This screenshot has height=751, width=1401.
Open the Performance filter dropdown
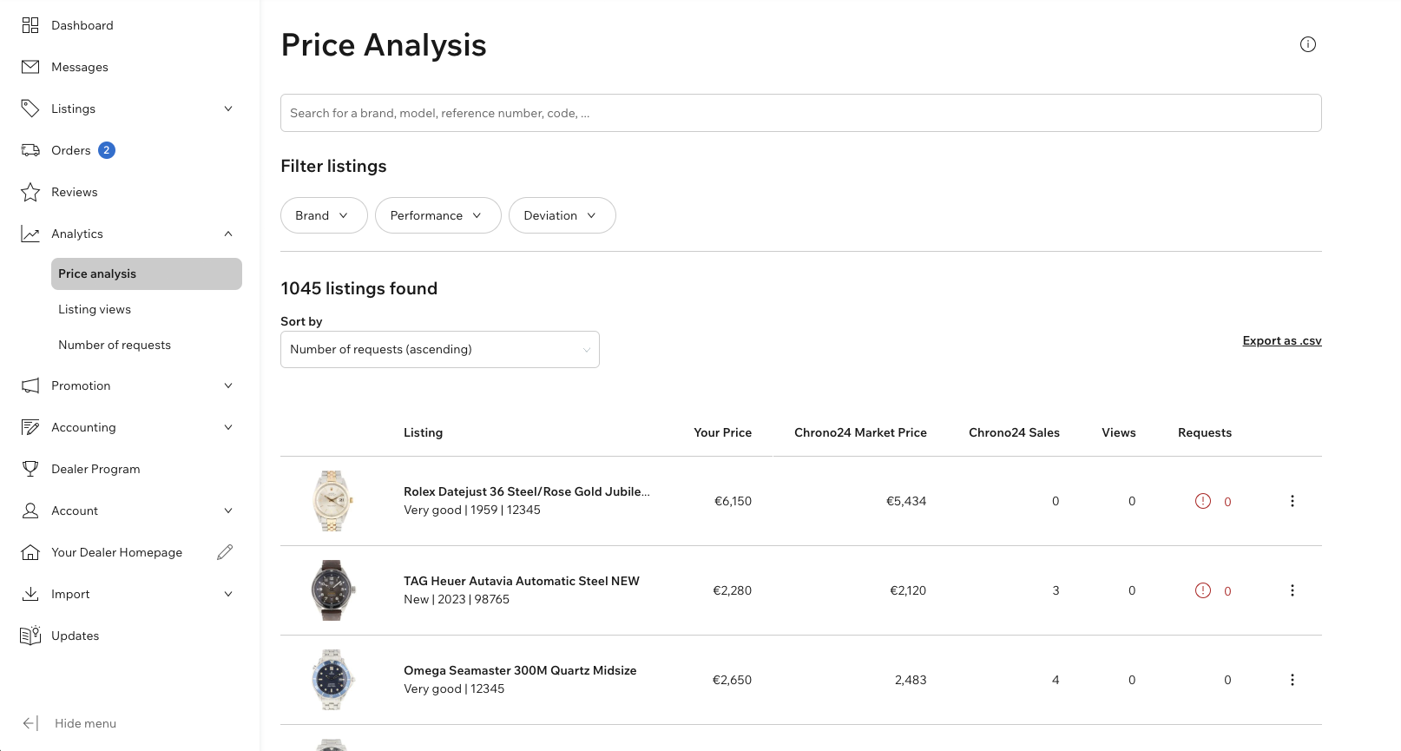438,215
